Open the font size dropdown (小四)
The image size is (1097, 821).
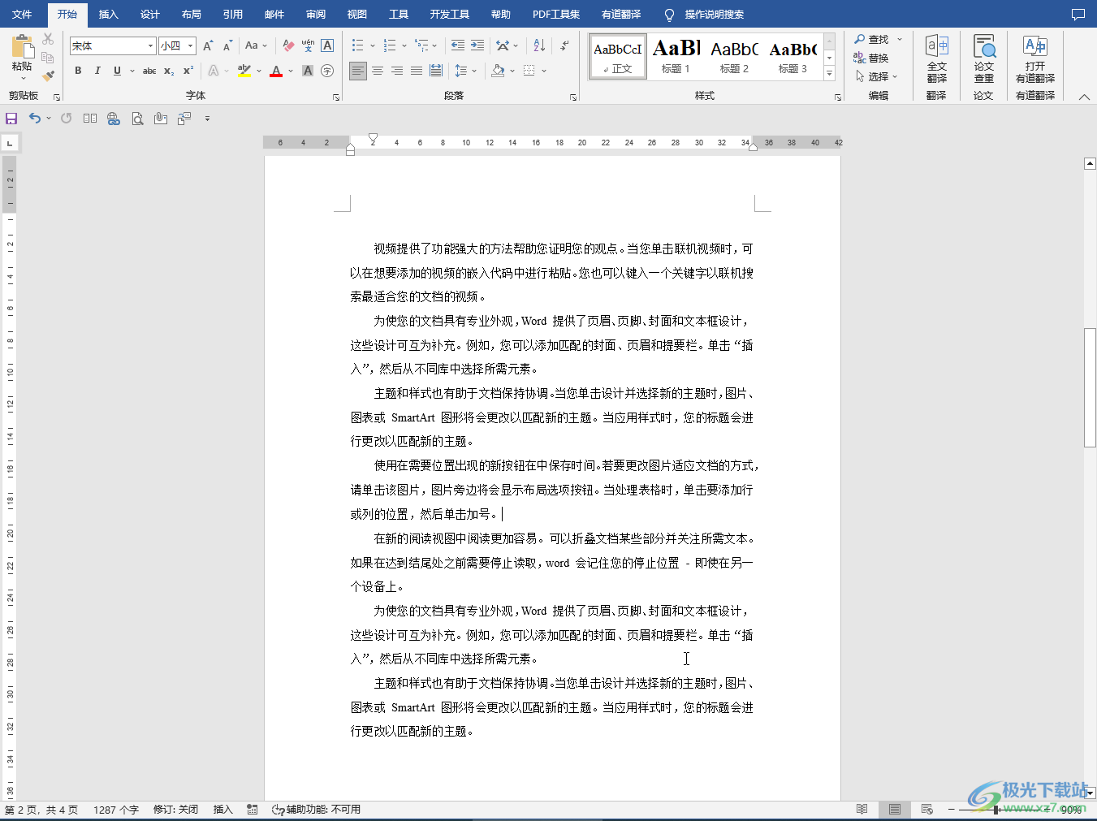(x=190, y=46)
